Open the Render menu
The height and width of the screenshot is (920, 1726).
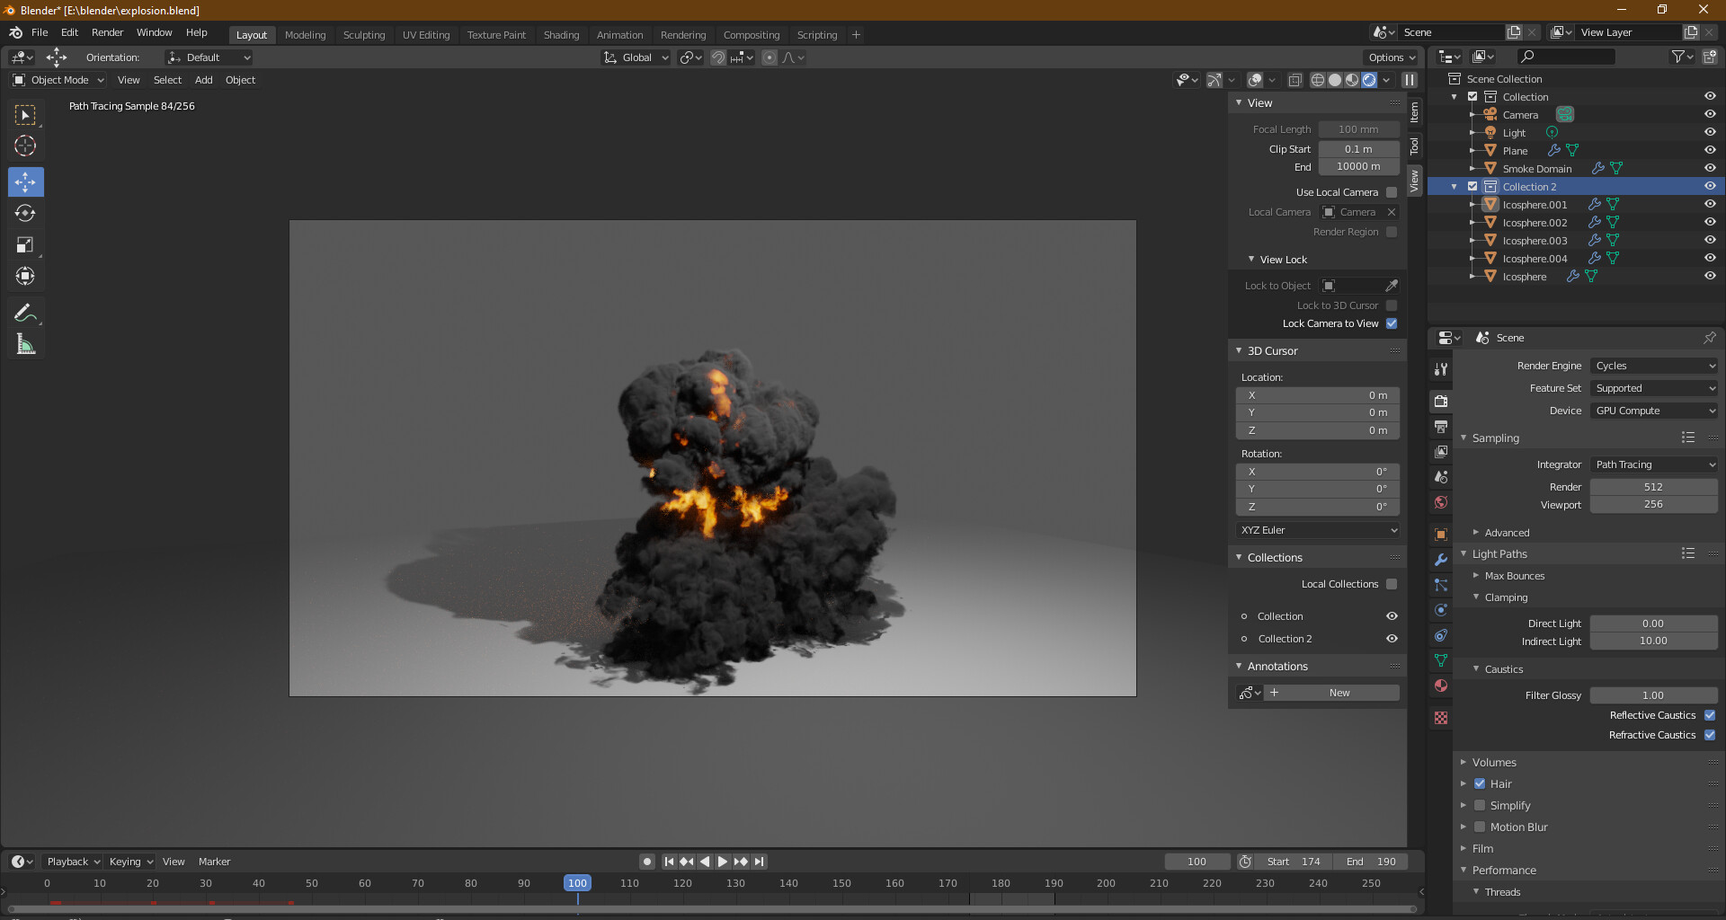click(107, 32)
